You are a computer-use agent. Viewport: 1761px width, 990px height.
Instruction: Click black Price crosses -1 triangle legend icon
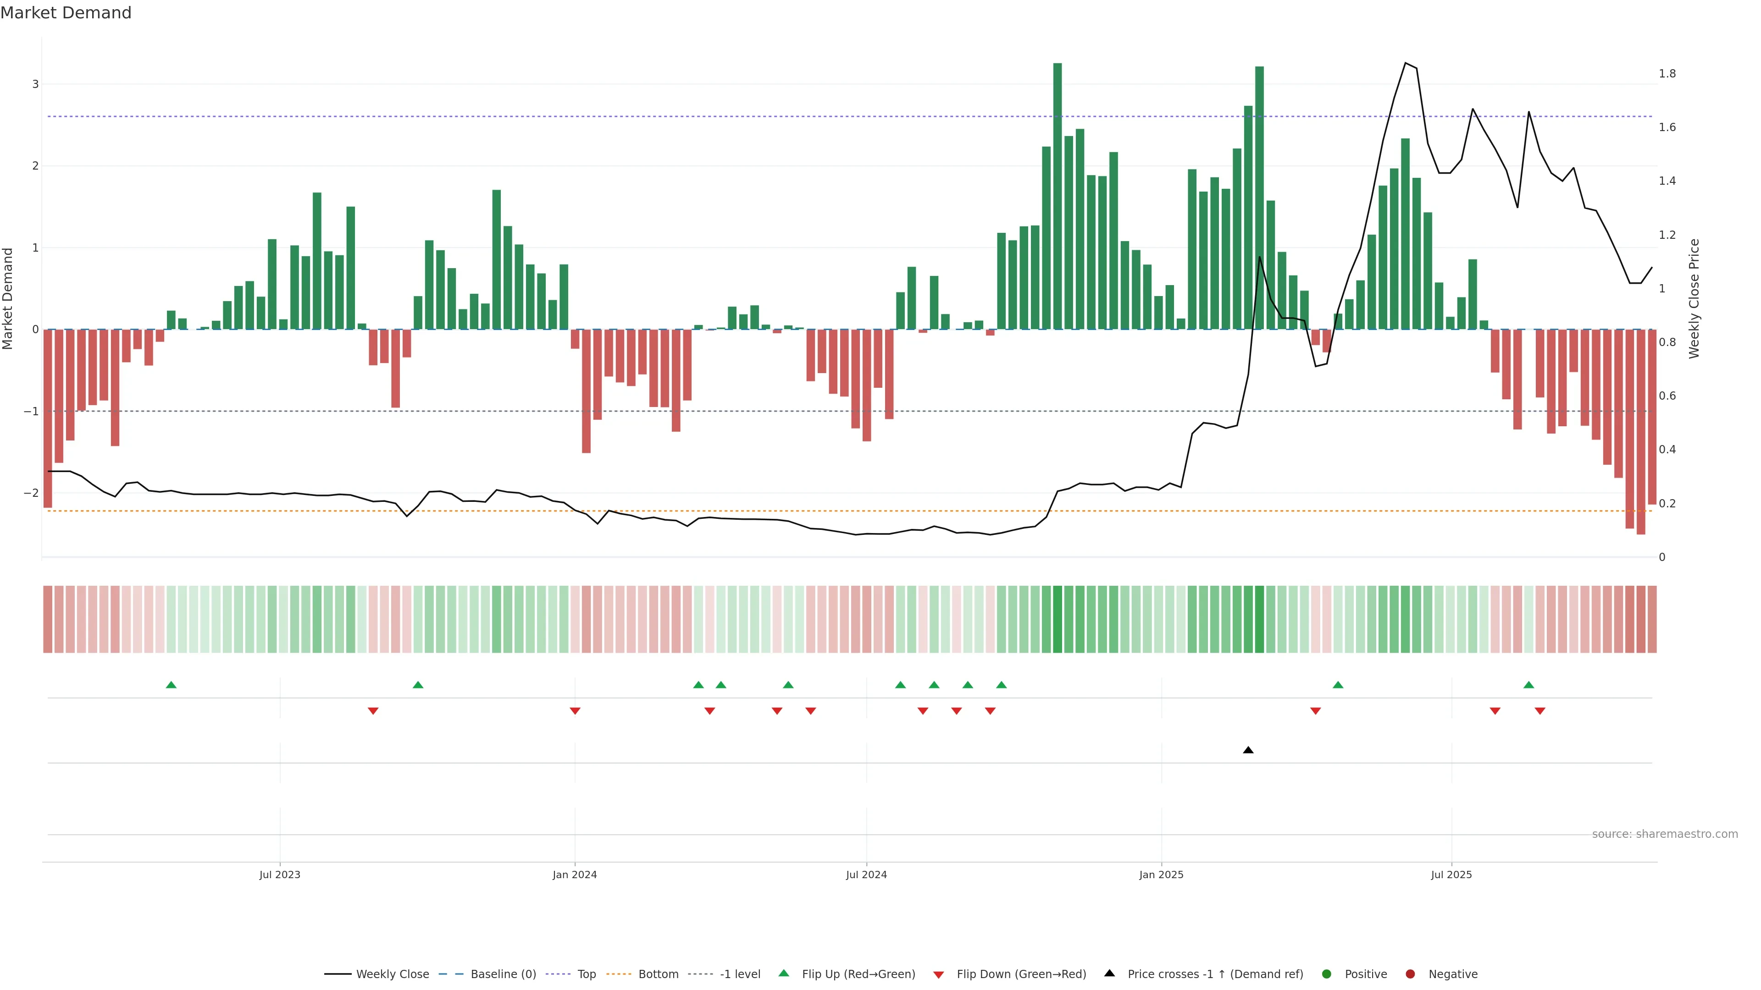pyautogui.click(x=1109, y=973)
